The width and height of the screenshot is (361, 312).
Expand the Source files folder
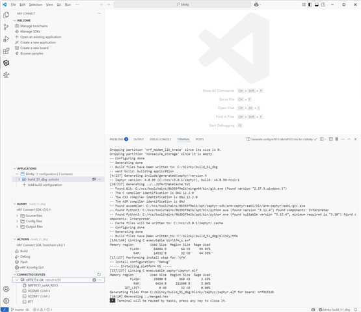(x=17, y=216)
